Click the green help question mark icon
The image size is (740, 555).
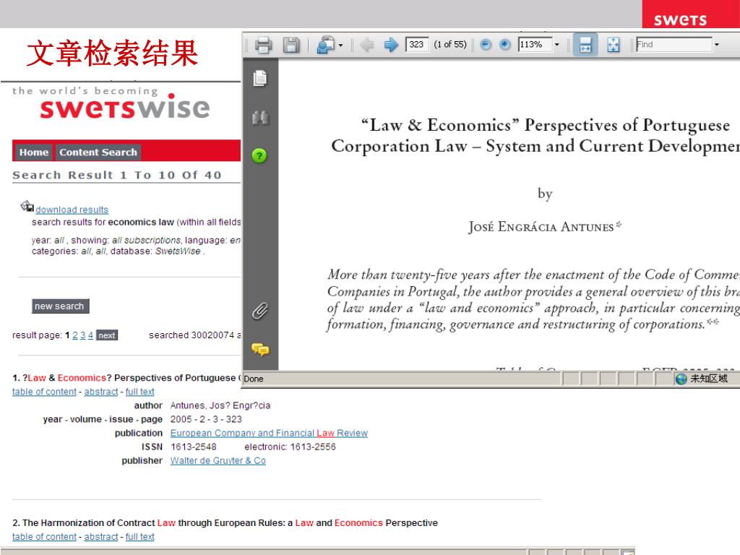tap(259, 155)
